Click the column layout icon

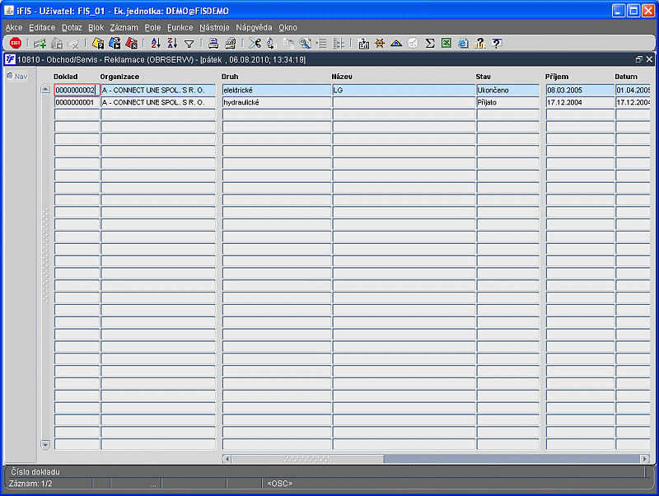[339, 43]
